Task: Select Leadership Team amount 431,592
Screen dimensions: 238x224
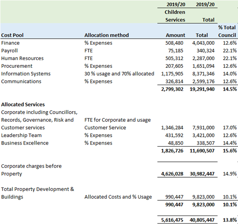Action: pyautogui.click(x=174, y=135)
